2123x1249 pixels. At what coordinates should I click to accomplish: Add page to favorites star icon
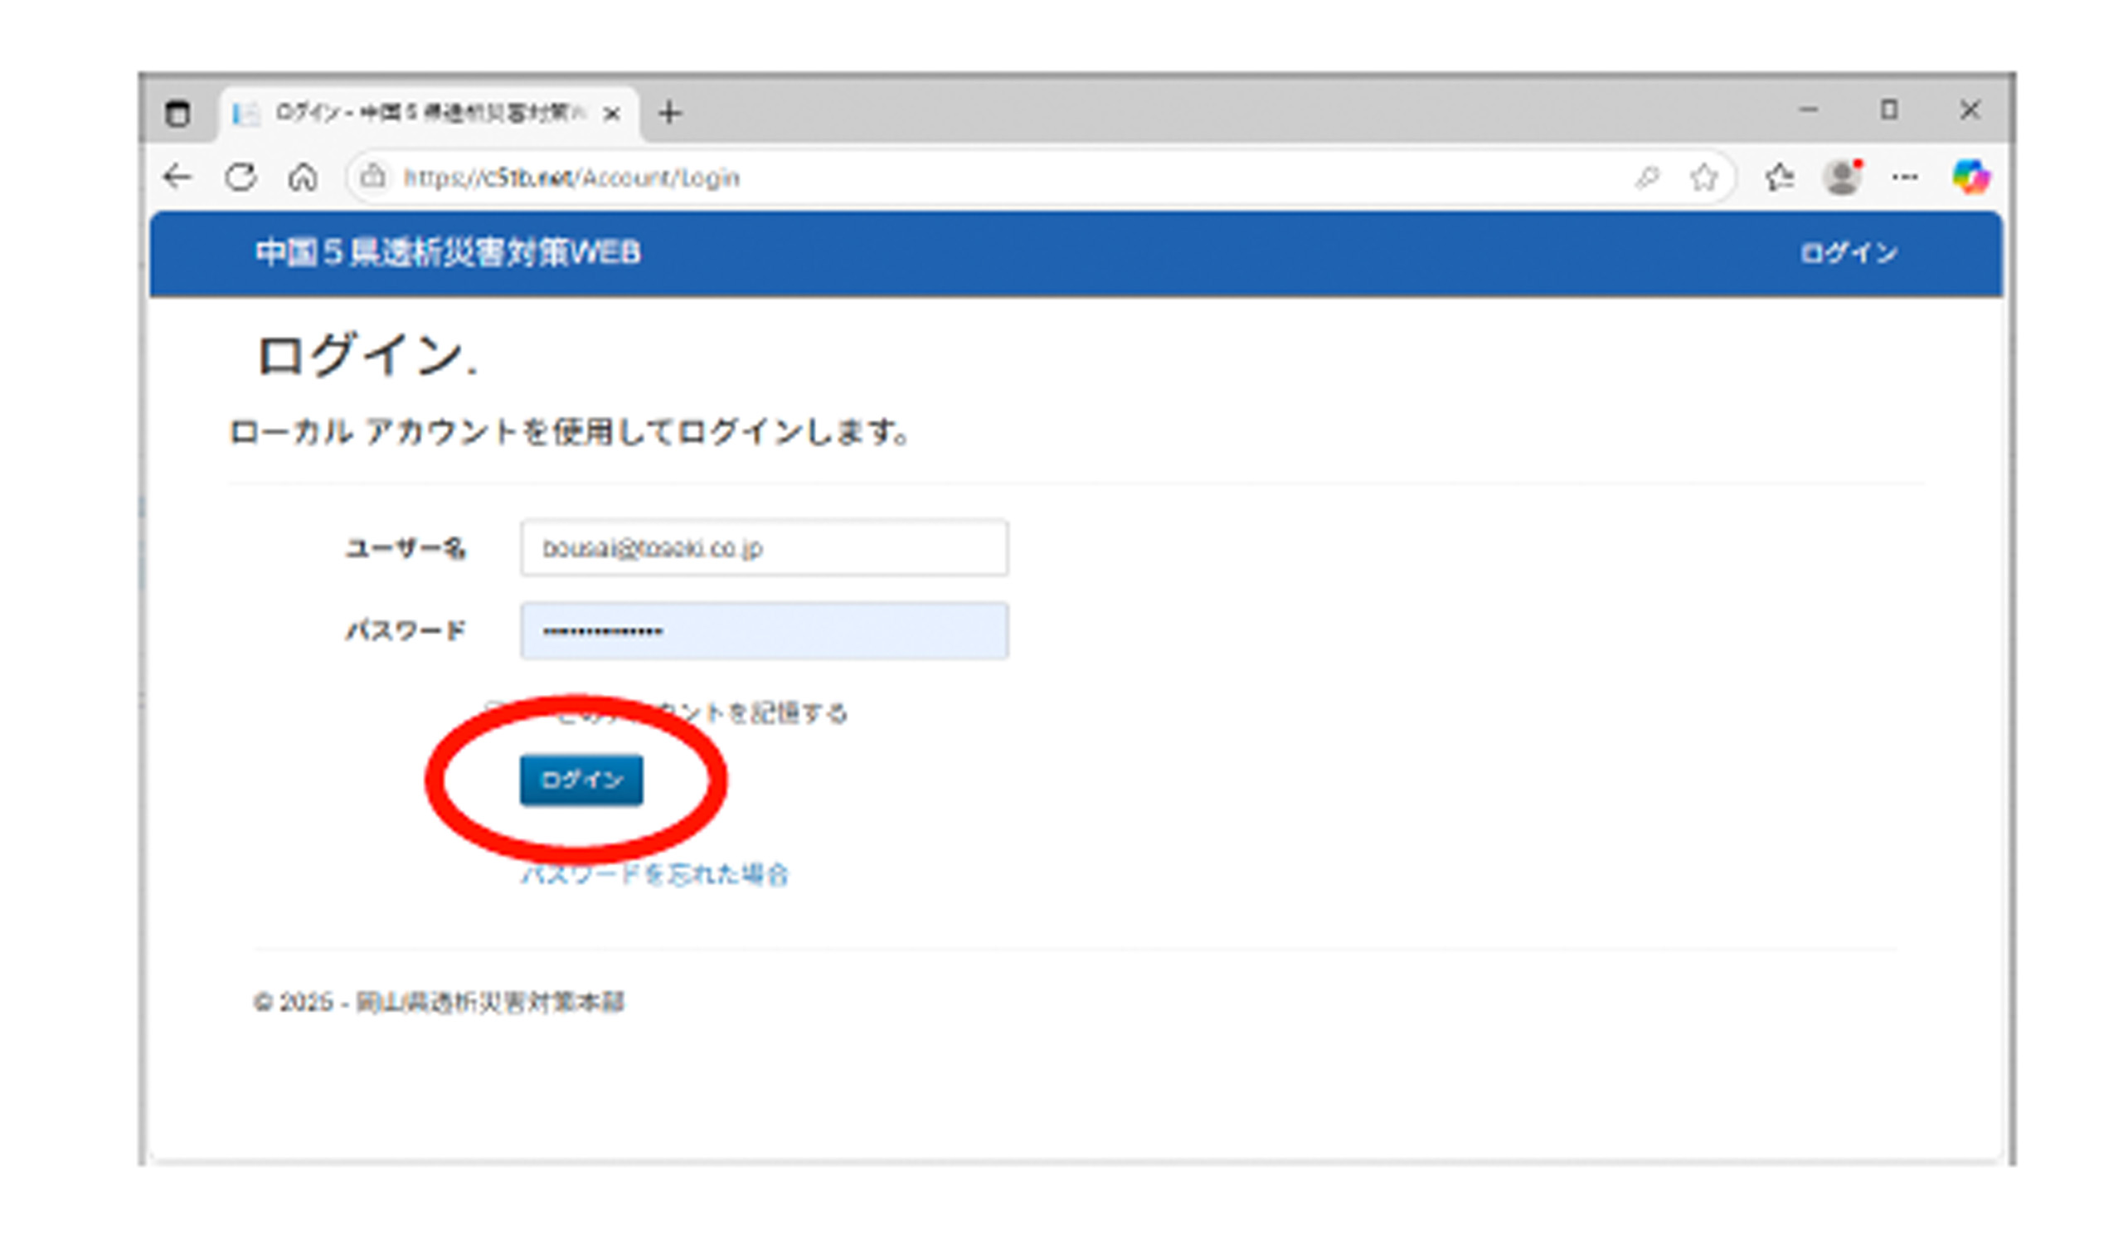click(x=1703, y=177)
